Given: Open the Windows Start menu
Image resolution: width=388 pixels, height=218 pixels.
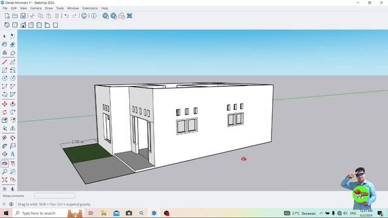Looking at the screenshot, I should point(6,213).
